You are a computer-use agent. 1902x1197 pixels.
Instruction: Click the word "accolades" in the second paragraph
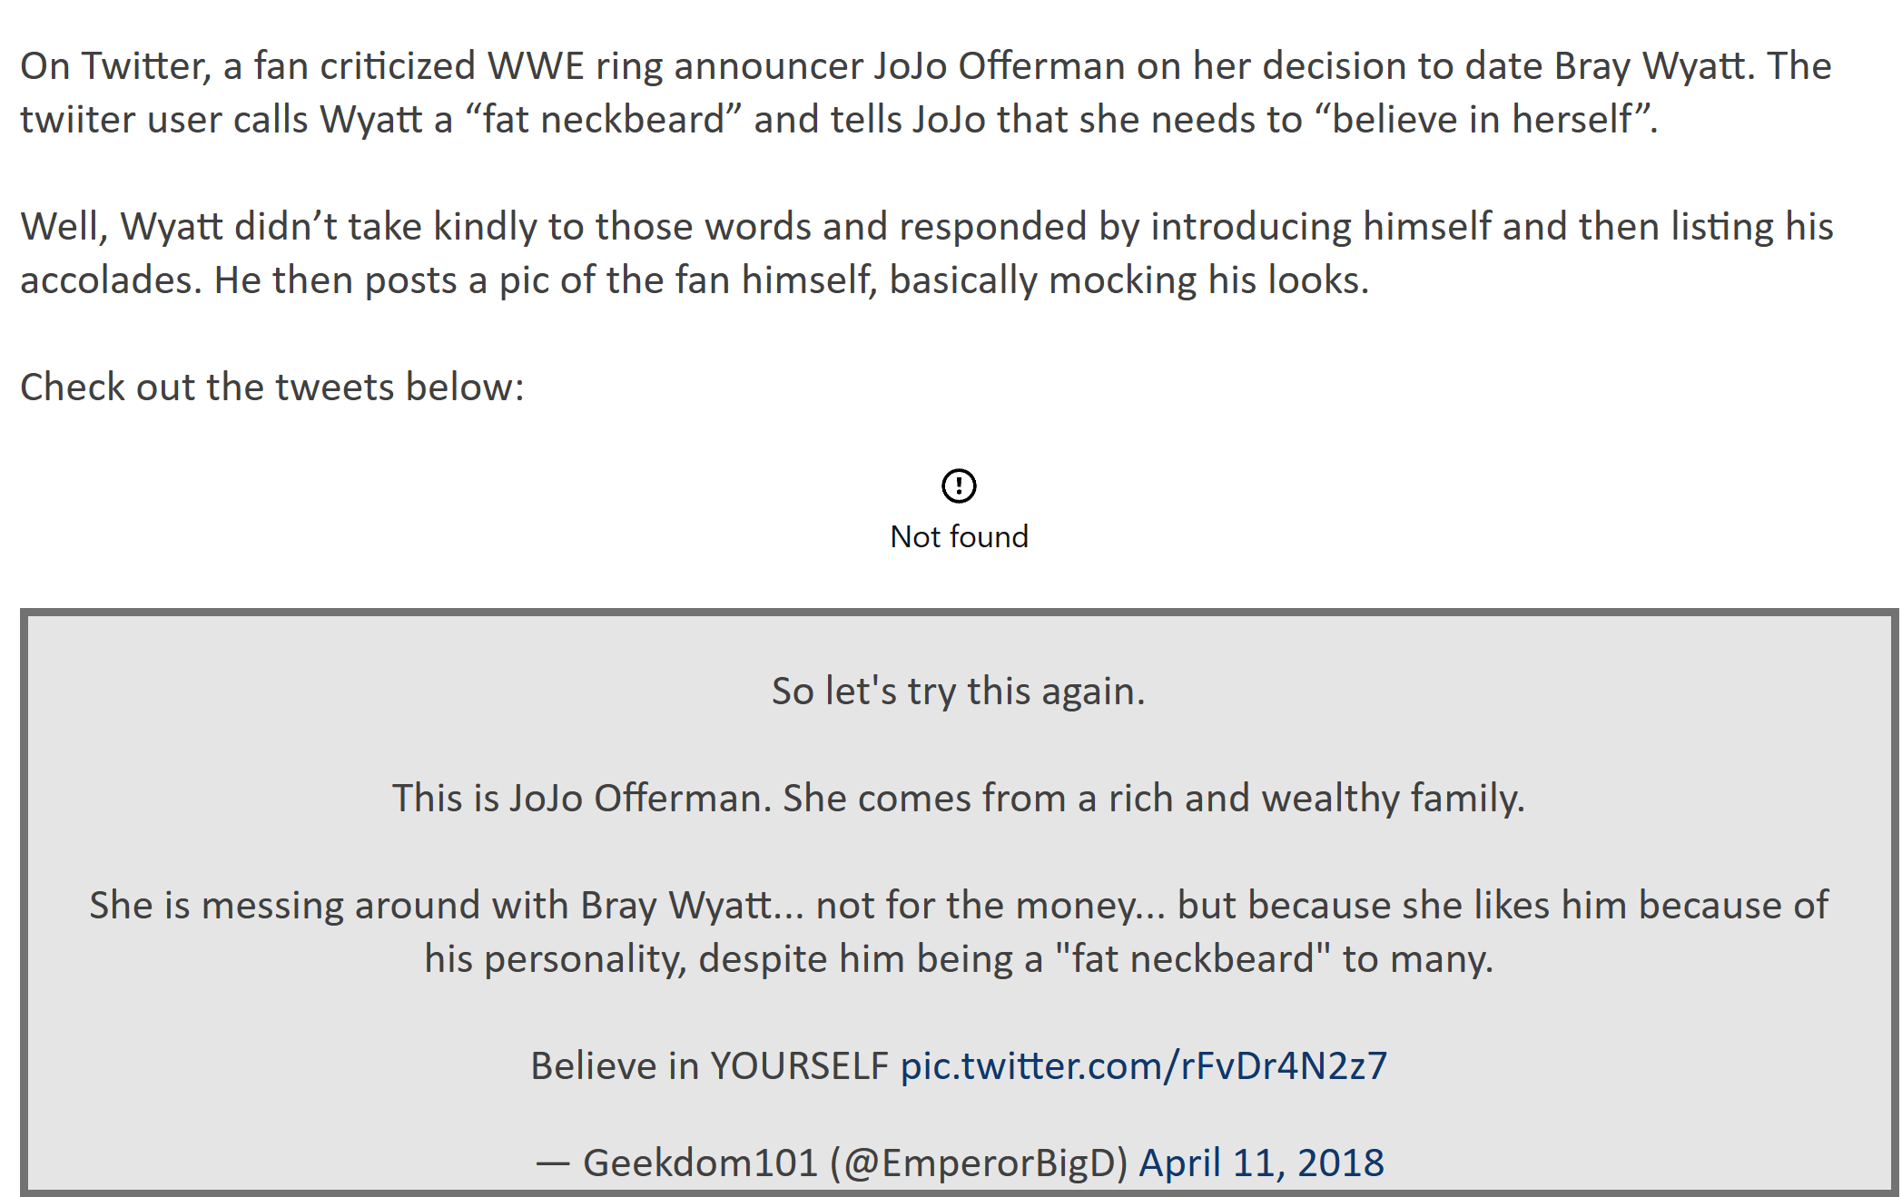[106, 280]
